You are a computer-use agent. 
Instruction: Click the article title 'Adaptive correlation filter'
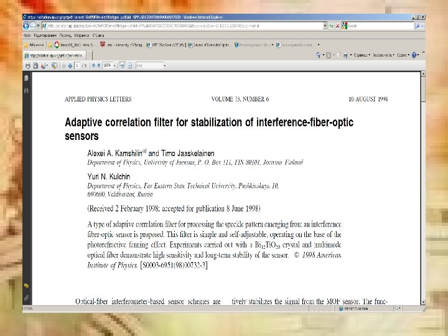(x=209, y=129)
